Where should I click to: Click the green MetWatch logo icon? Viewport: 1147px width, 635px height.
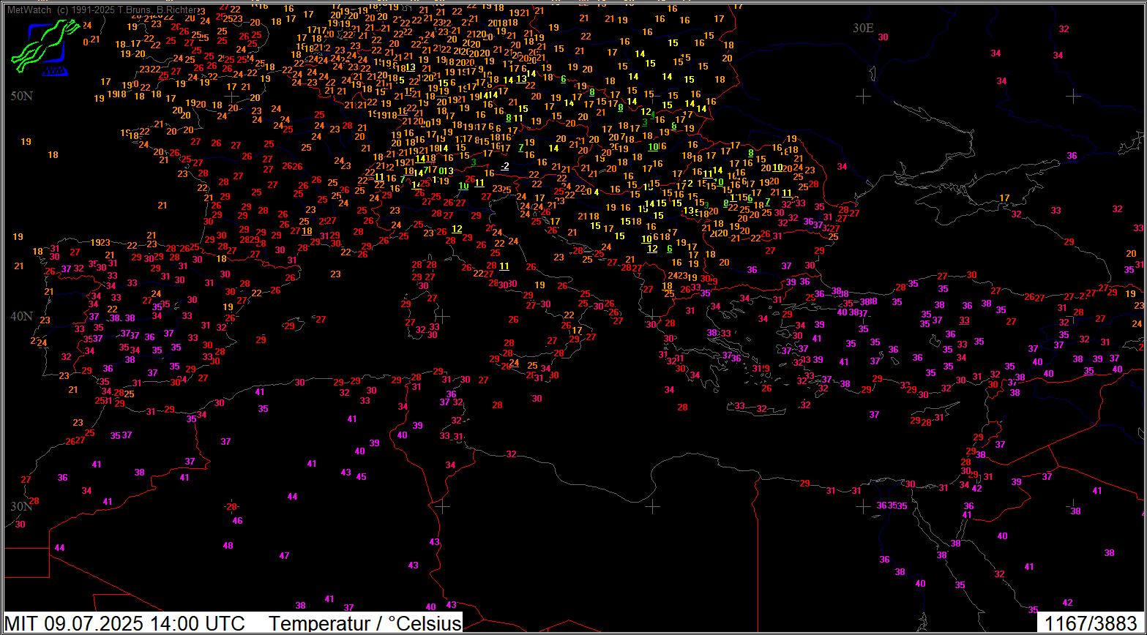pos(44,47)
